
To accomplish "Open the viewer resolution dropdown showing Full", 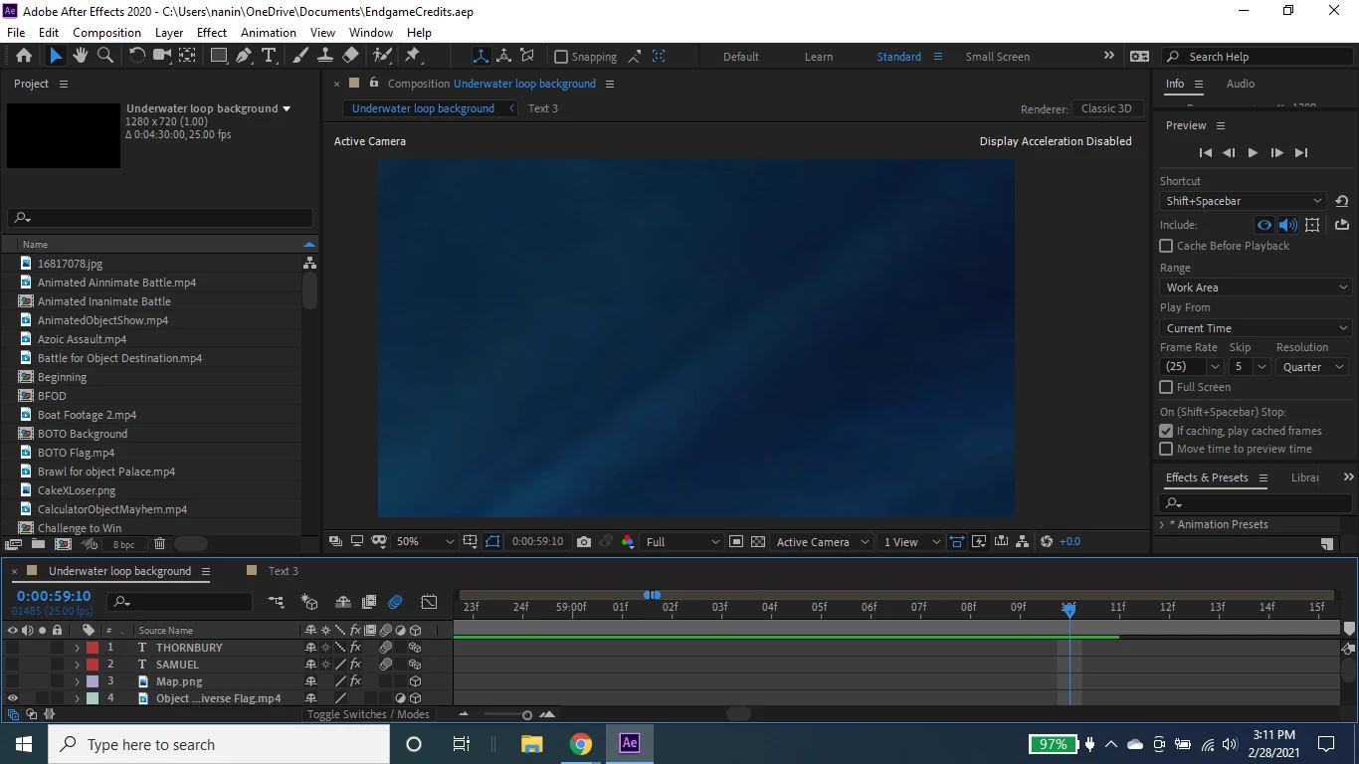I will (682, 542).
